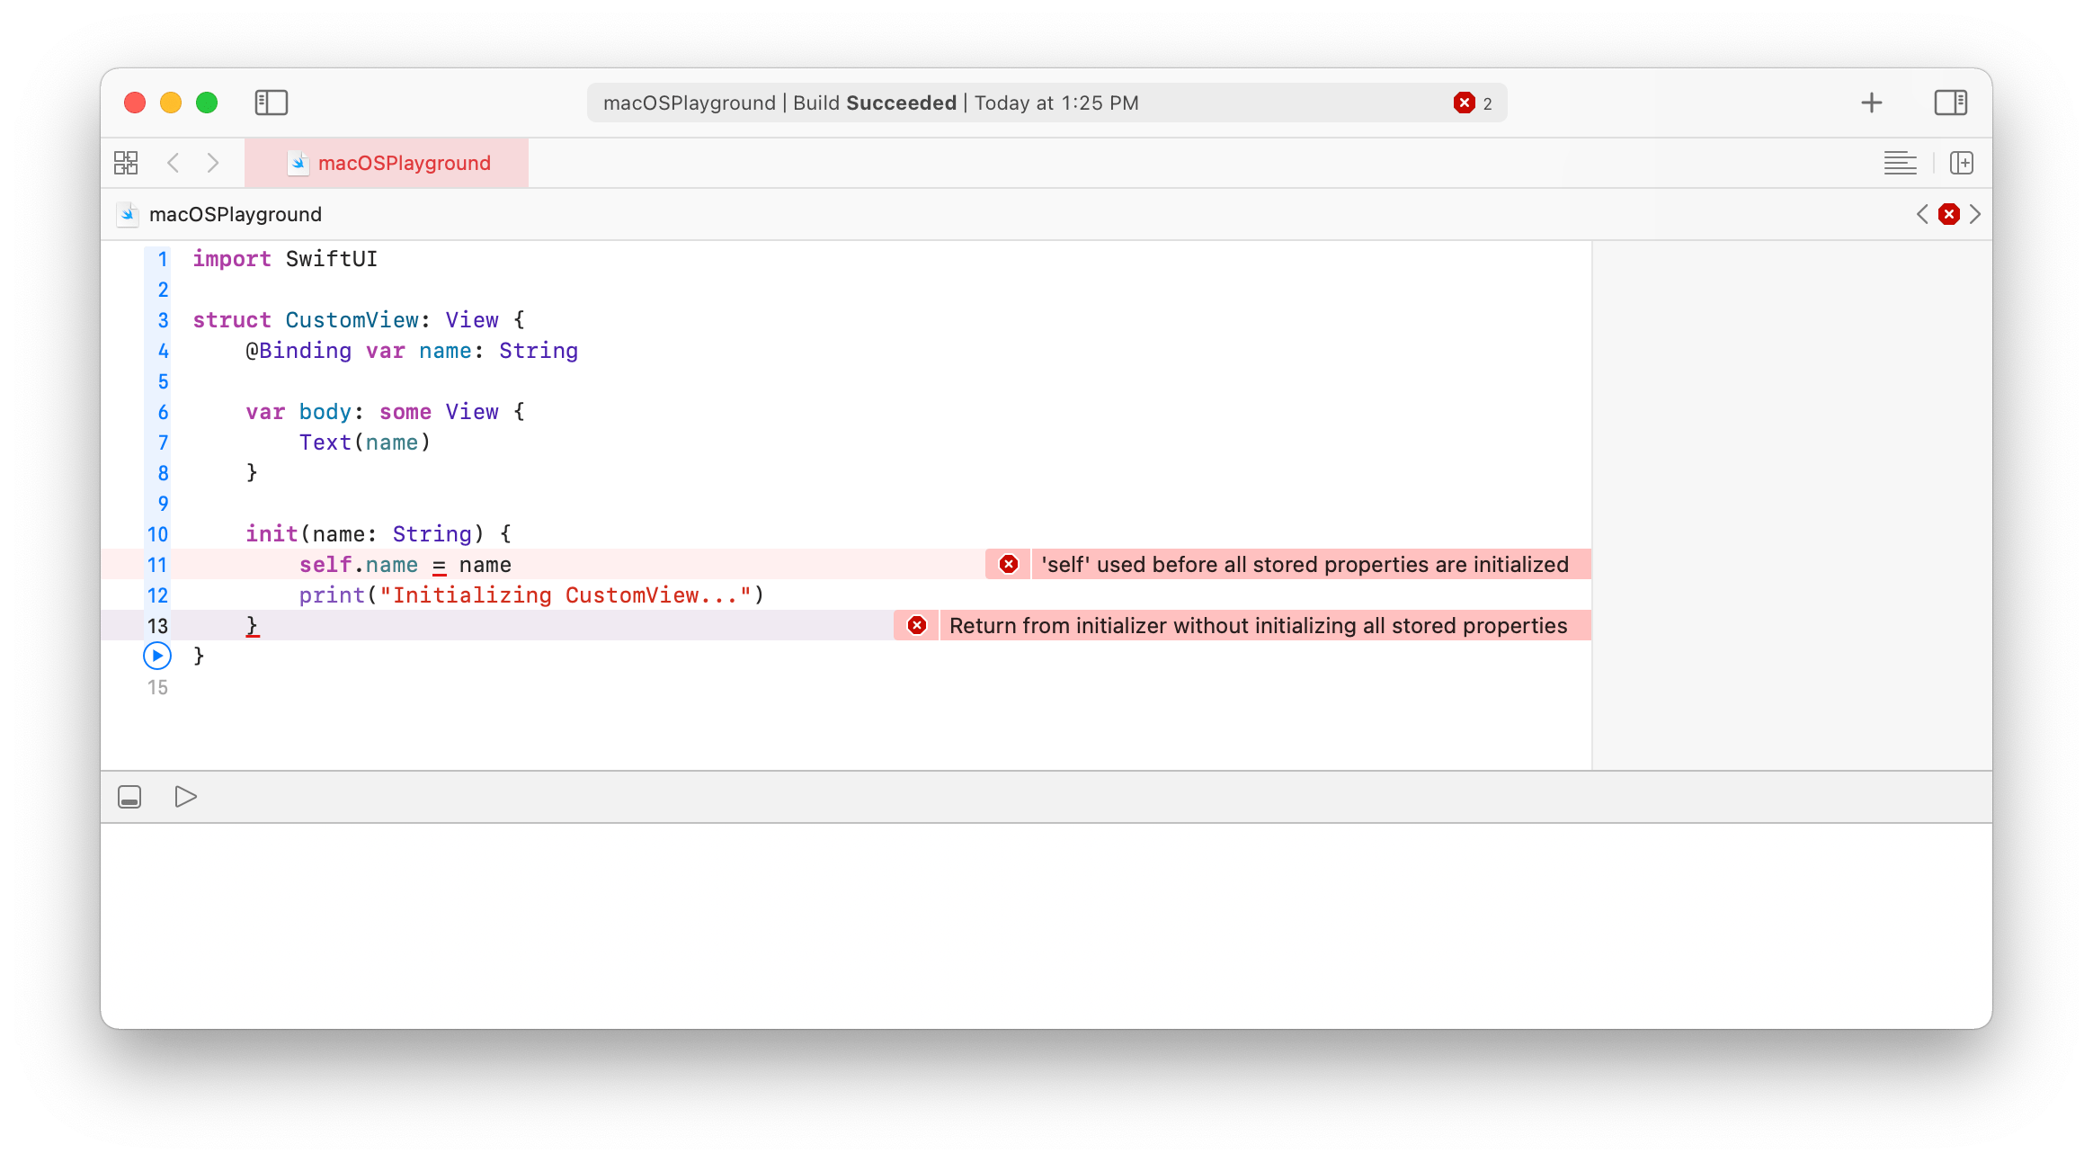Jump to the previous issue
Image resolution: width=2093 pixels, height=1162 pixels.
(1922, 214)
